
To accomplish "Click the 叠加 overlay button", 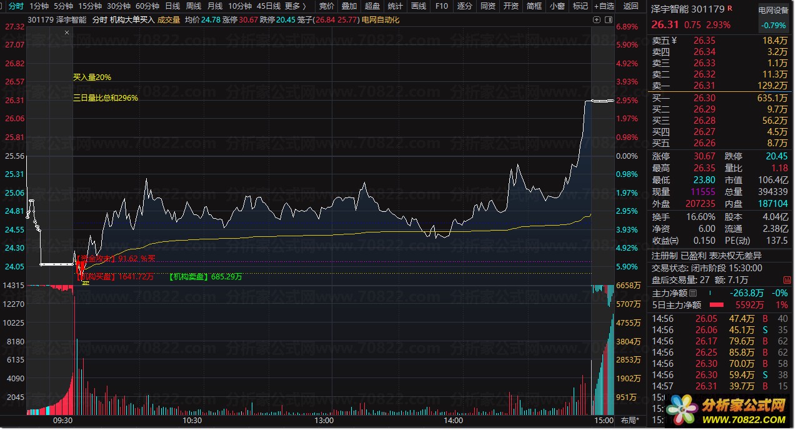I will pyautogui.click(x=350, y=6).
